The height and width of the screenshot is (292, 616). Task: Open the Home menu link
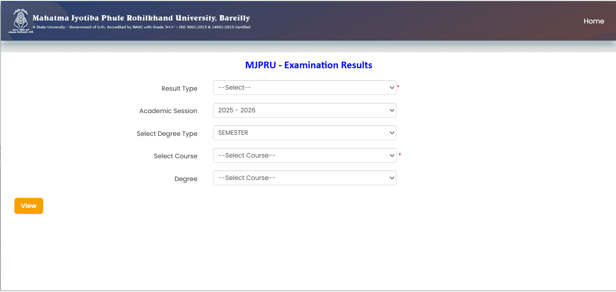(x=594, y=21)
